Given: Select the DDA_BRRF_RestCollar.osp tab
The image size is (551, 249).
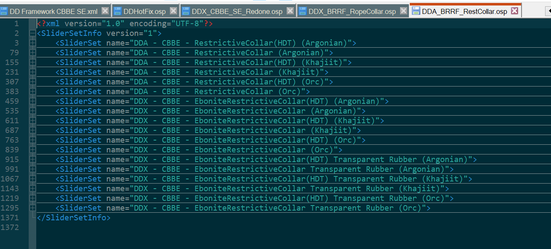Looking at the screenshot, I should point(465,11).
